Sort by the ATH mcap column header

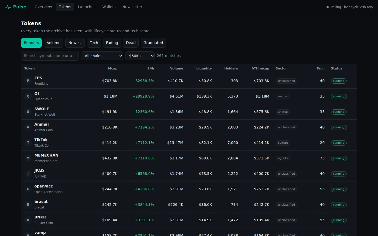pos(260,68)
